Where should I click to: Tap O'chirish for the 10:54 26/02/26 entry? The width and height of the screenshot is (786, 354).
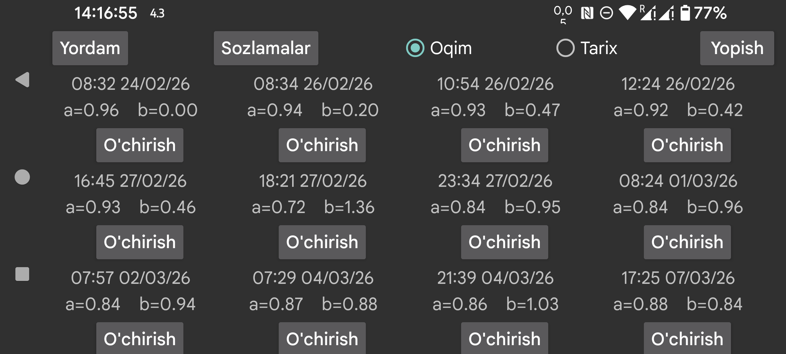point(504,145)
